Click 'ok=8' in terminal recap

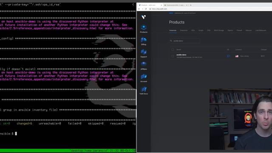tap(7, 124)
